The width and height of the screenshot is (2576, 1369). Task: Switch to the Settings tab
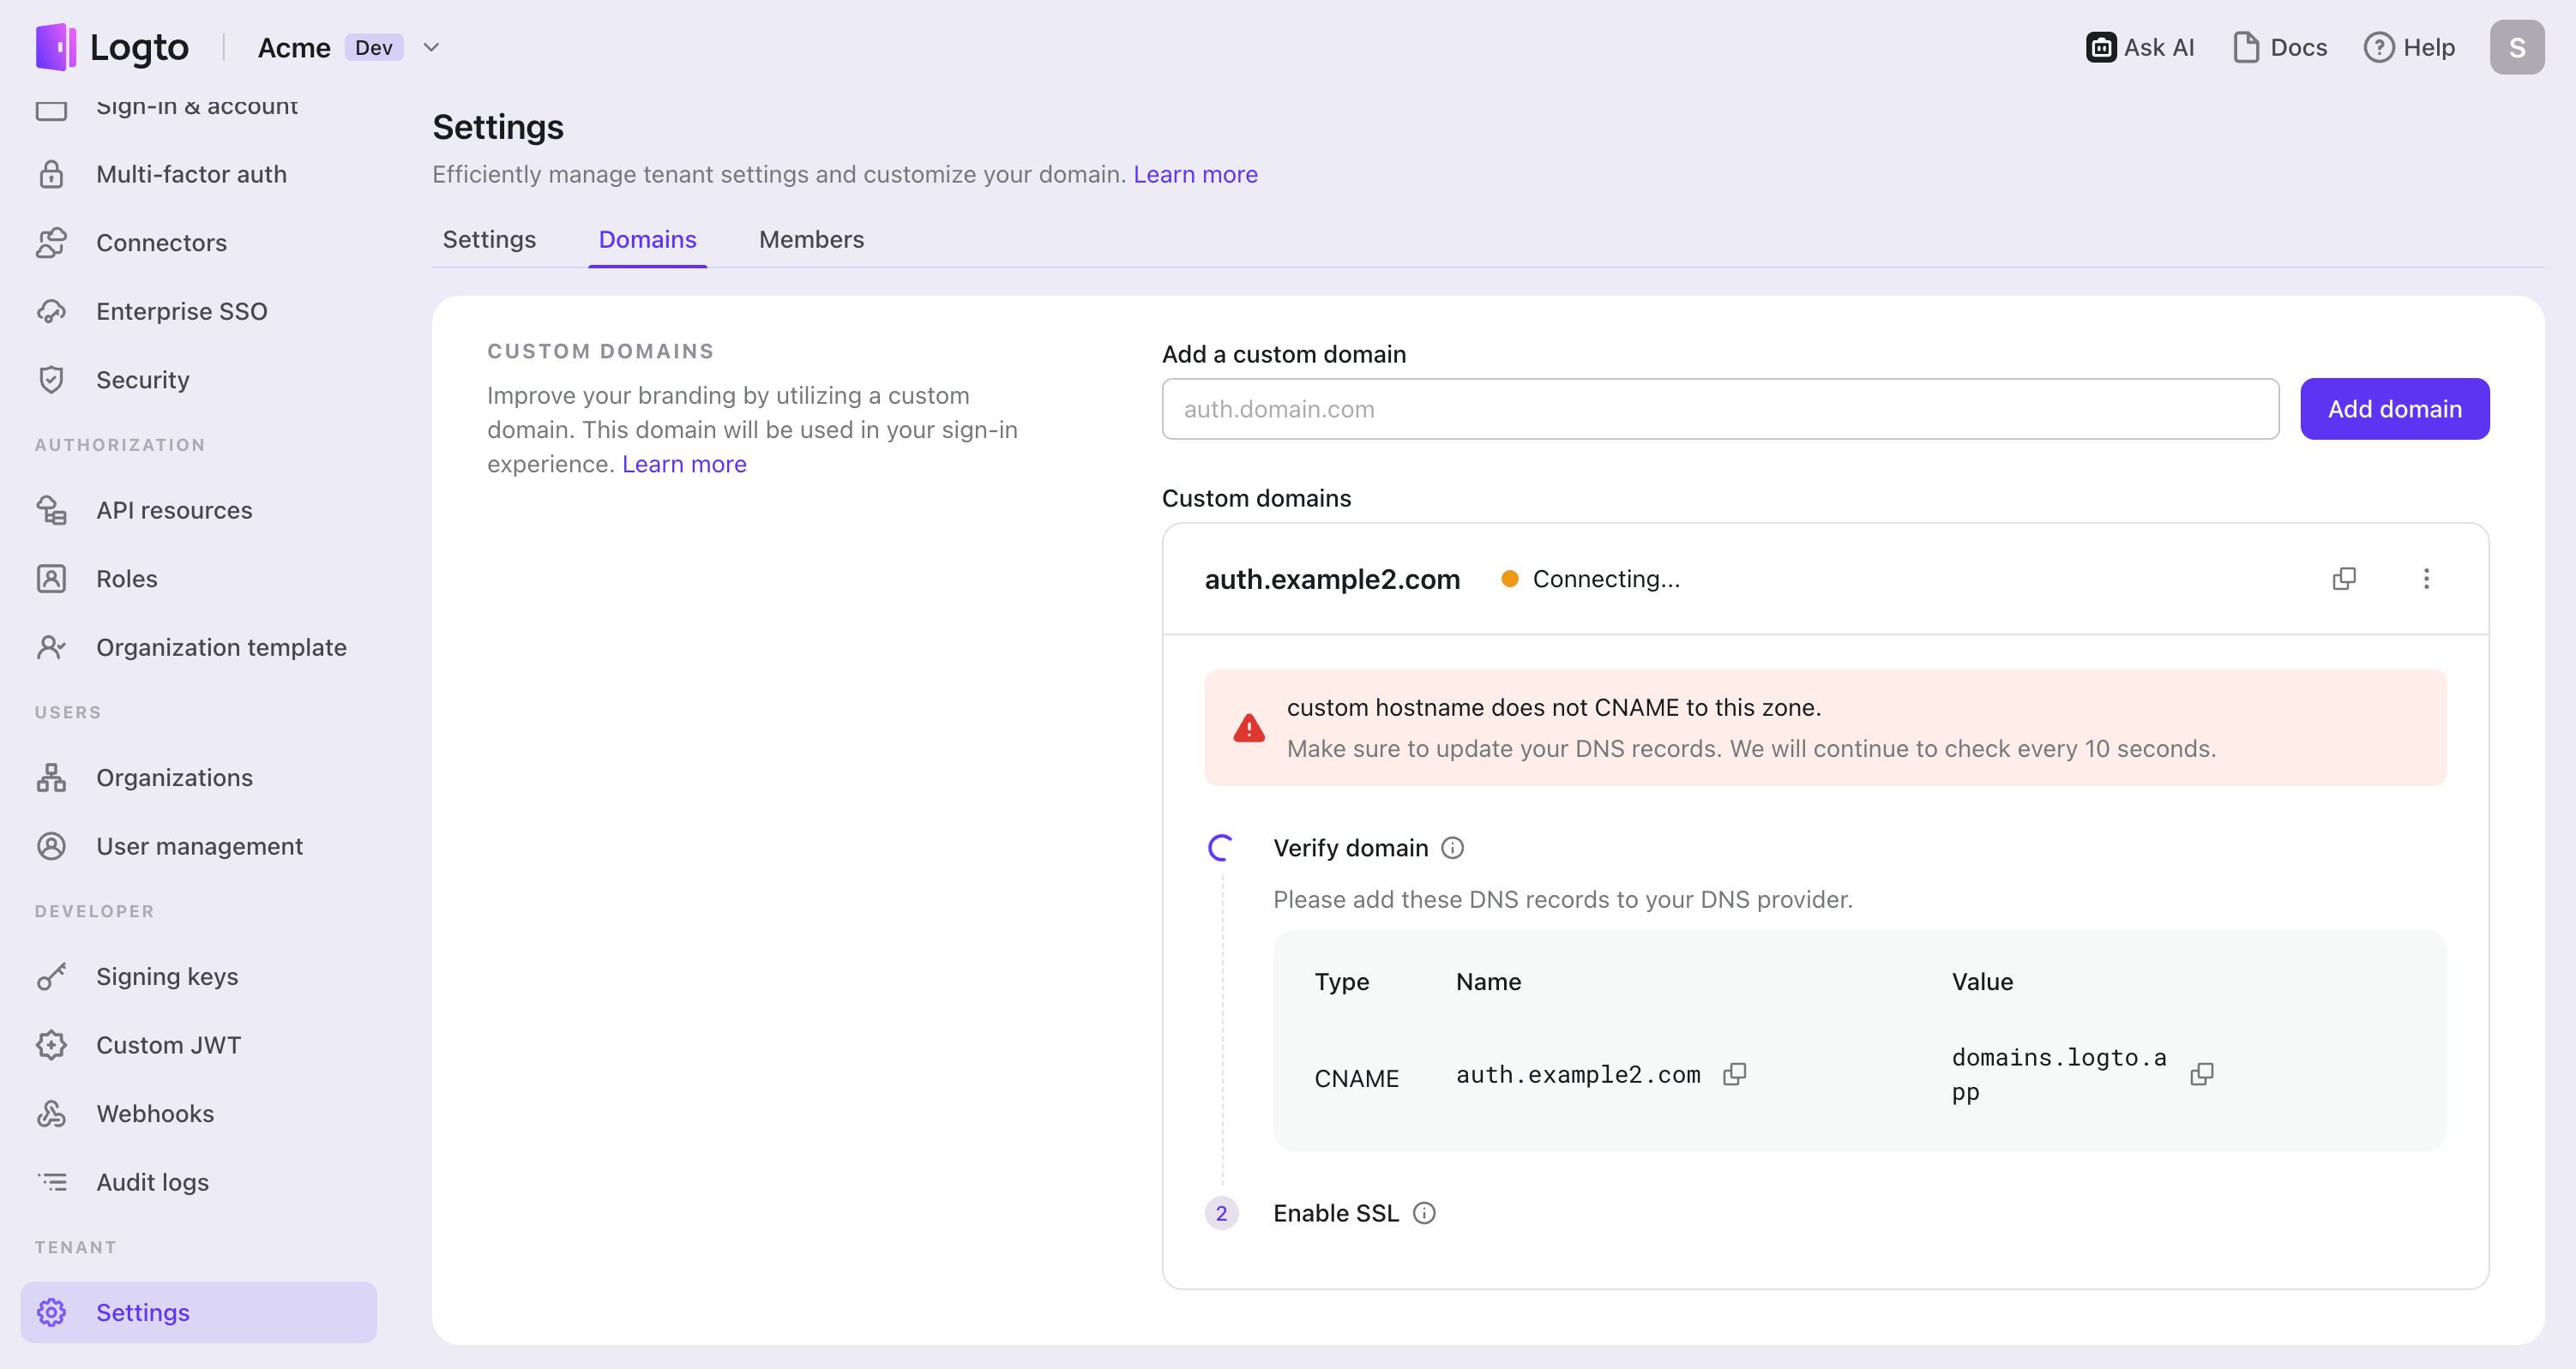tap(489, 240)
